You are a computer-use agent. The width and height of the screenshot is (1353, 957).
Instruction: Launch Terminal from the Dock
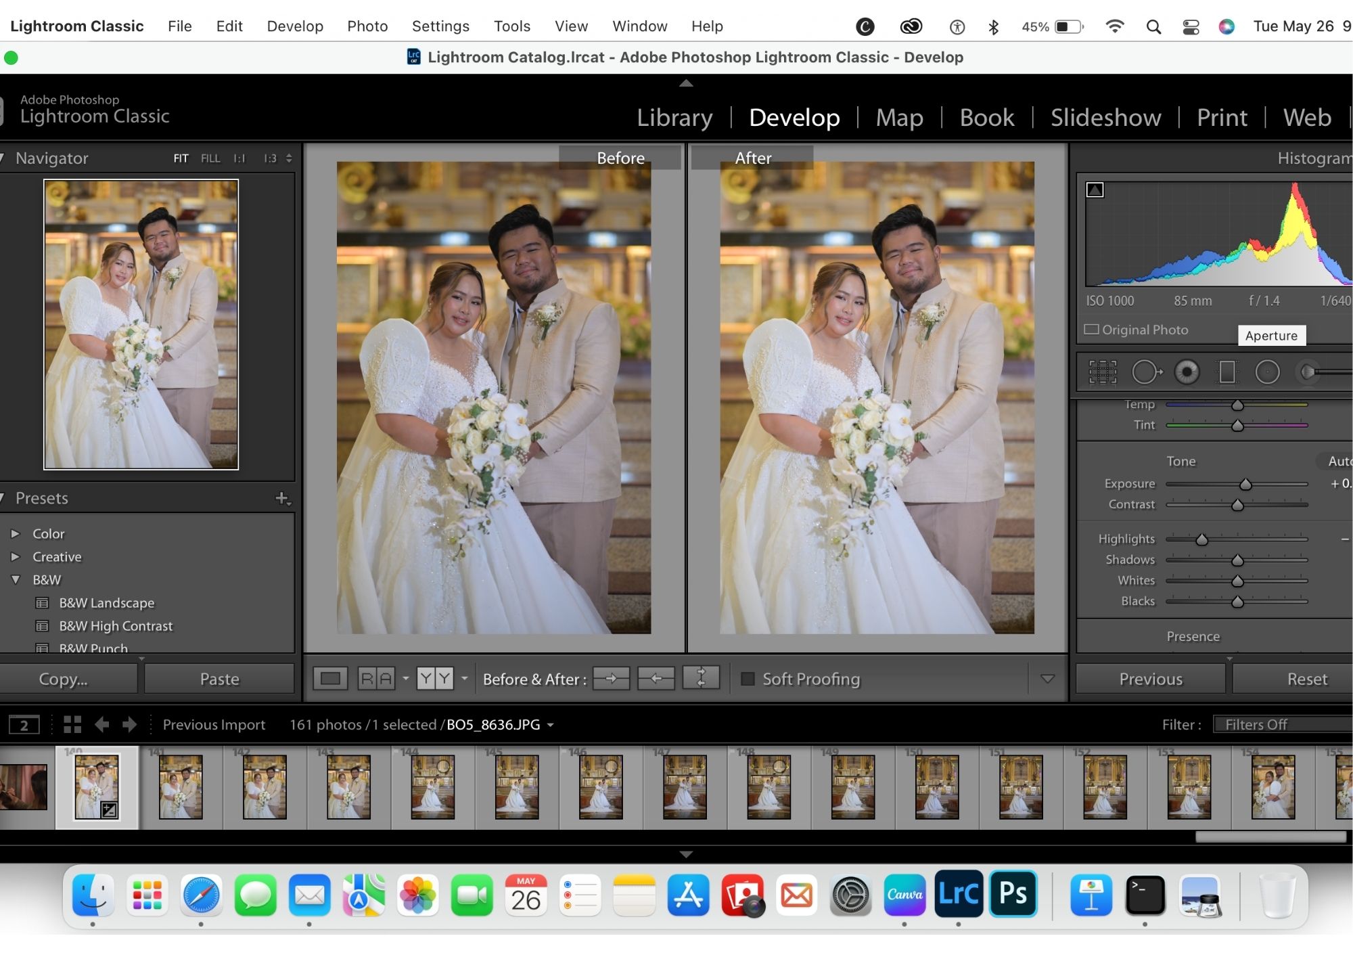[1145, 895]
